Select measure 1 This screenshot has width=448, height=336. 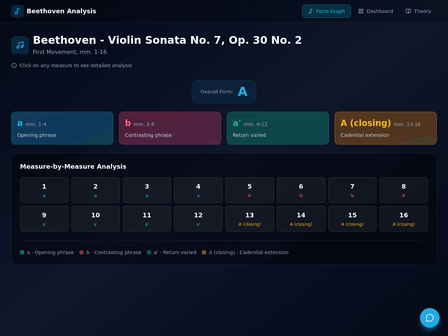pyautogui.click(x=44, y=190)
